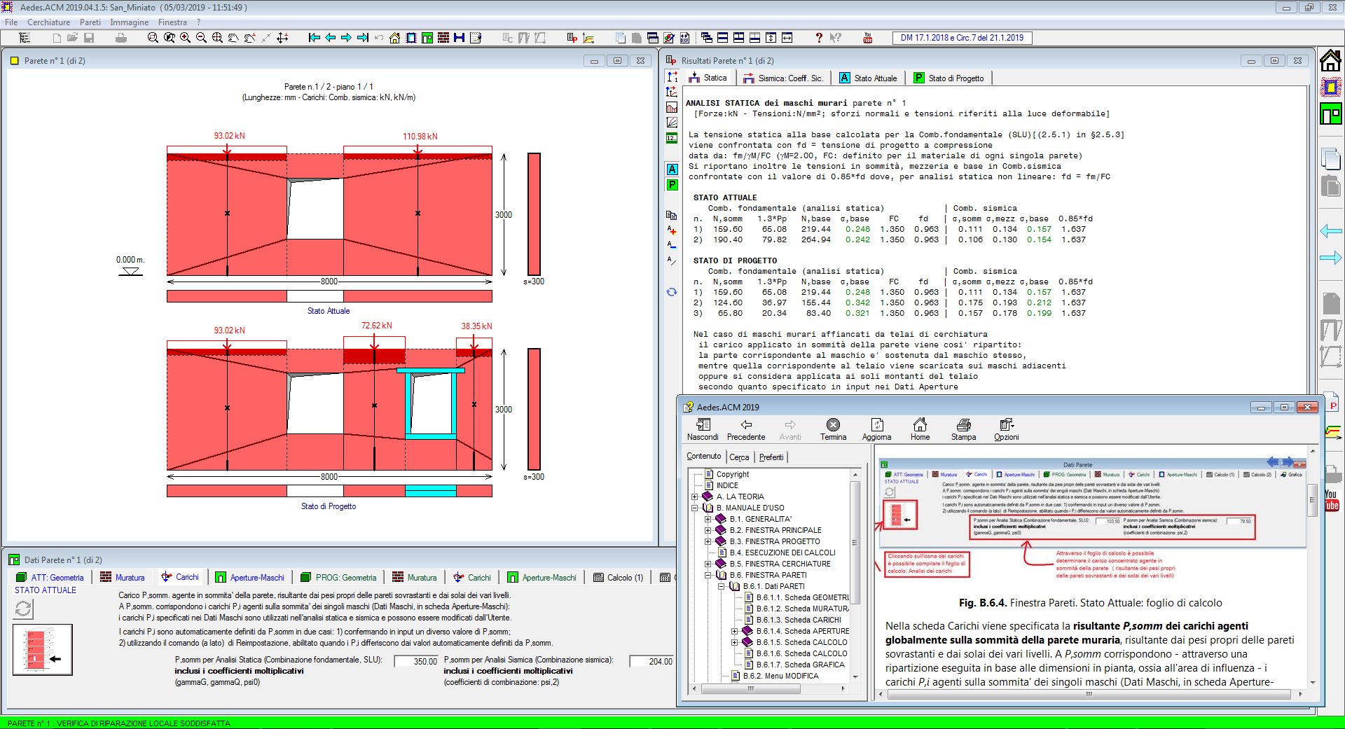This screenshot has width=1345, height=729.
Task: Click the Home house icon in main toolbar
Action: [394, 38]
